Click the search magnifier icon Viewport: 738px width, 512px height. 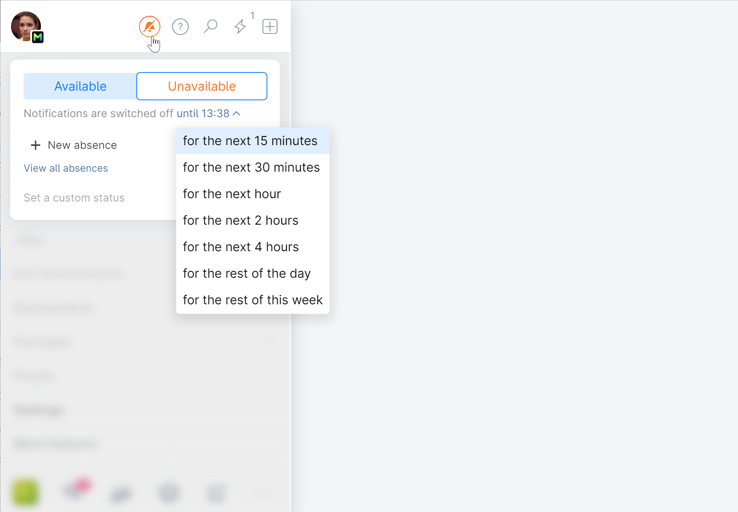(210, 27)
